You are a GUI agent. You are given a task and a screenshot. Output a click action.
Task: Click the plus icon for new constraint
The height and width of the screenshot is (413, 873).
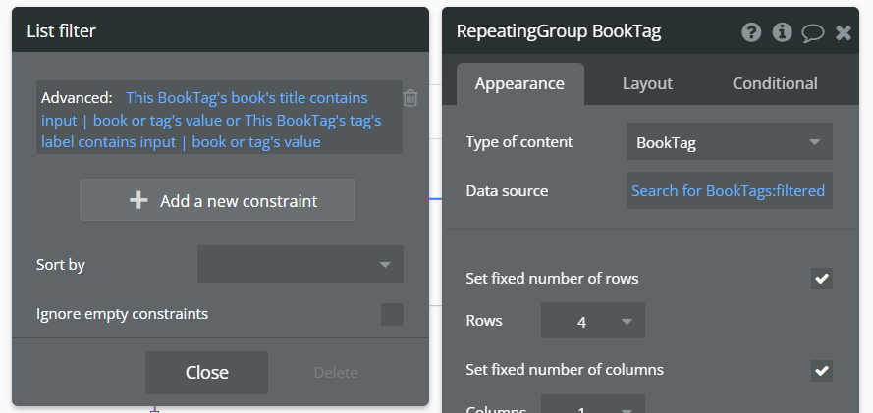tap(138, 200)
